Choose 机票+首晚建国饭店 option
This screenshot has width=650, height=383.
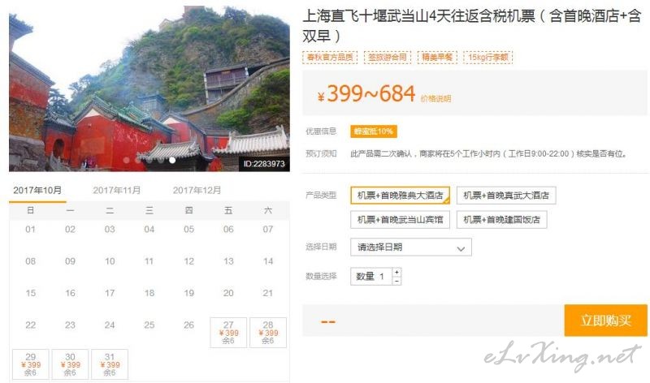click(x=501, y=219)
